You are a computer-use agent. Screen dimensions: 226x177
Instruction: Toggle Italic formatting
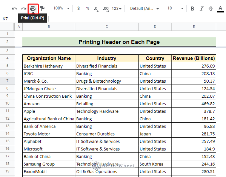(202, 9)
